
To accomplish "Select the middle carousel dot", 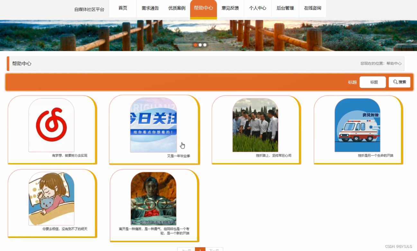I will 200,45.
